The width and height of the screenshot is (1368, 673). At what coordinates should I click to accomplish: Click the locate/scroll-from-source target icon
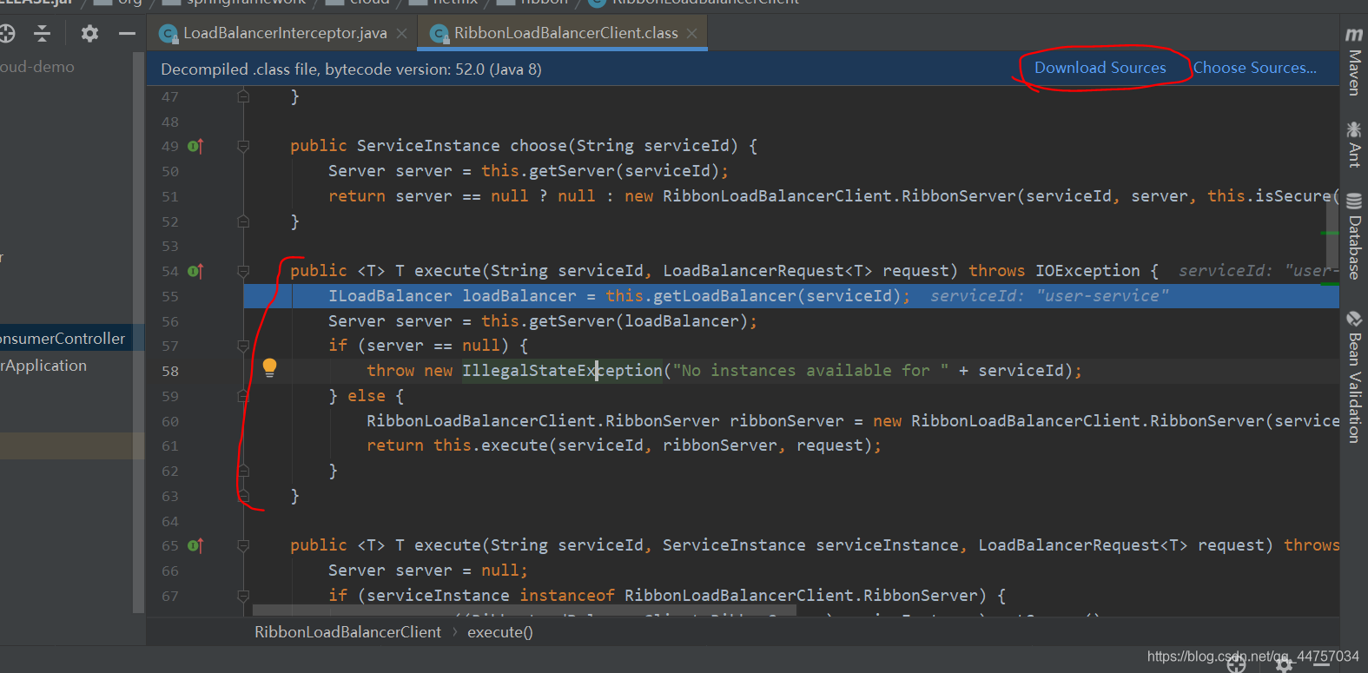point(7,33)
